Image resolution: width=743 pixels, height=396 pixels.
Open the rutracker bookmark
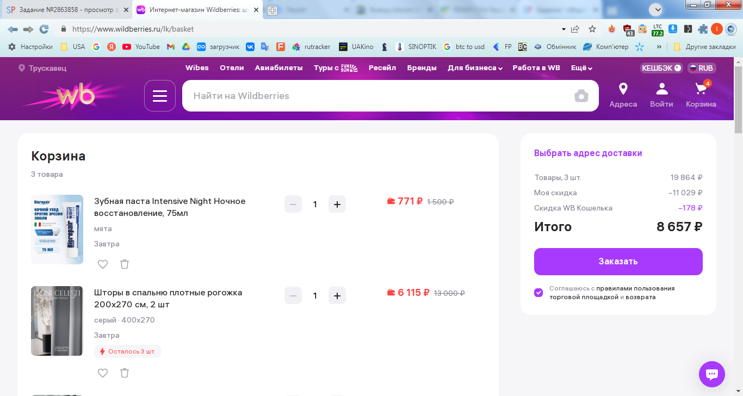[311, 47]
